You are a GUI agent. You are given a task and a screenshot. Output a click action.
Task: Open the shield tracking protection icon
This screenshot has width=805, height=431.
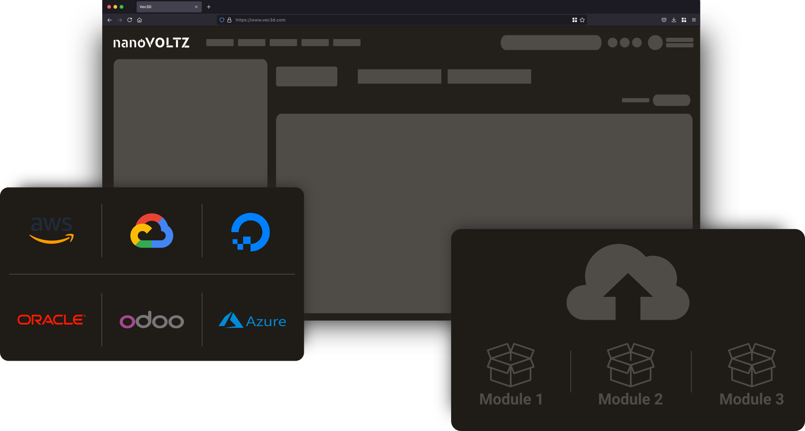point(222,20)
